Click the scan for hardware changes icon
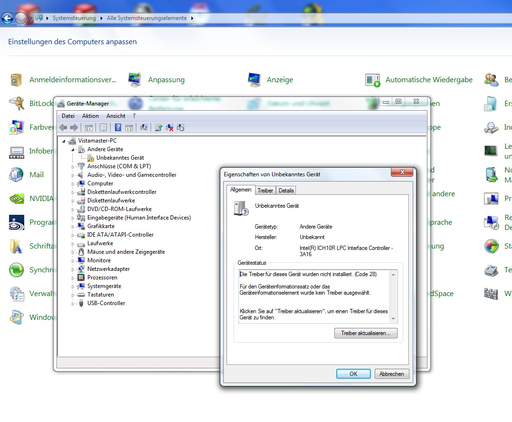Viewport: 512px width, 422px height. click(x=143, y=128)
